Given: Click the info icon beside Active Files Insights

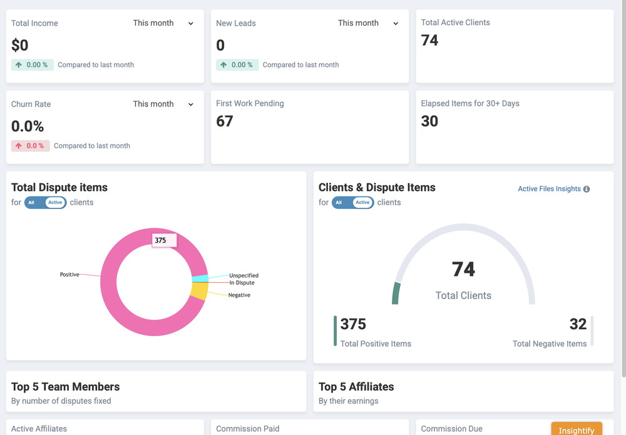Looking at the screenshot, I should (587, 188).
